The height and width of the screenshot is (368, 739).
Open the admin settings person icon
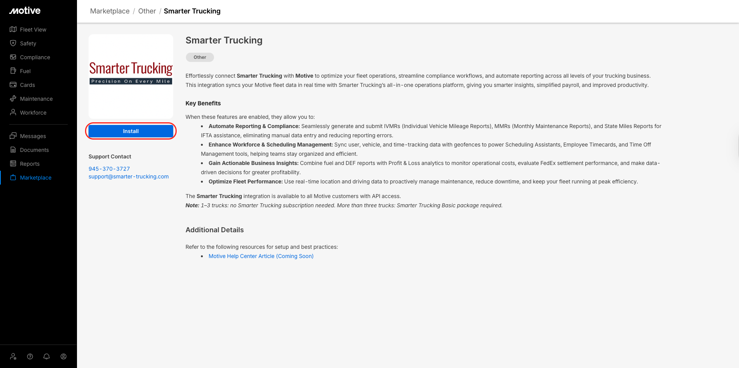click(x=13, y=356)
